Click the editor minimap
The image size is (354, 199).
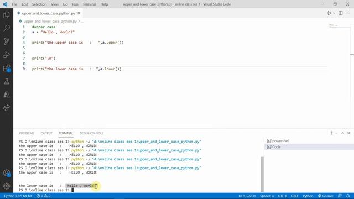pos(340,26)
